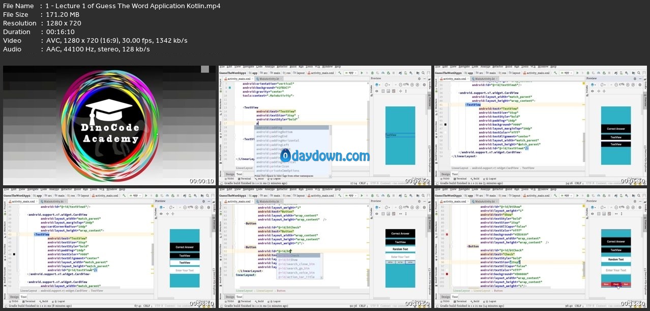Click the search magnifier icon in the 00:08:10 frame
The image size is (650, 311).
coord(208,195)
